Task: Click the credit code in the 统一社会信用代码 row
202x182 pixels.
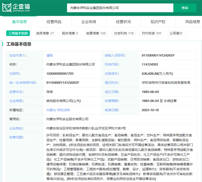Action: [63, 83]
